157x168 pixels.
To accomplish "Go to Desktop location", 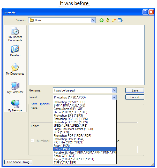I will pyautogui.click(x=15, y=51).
